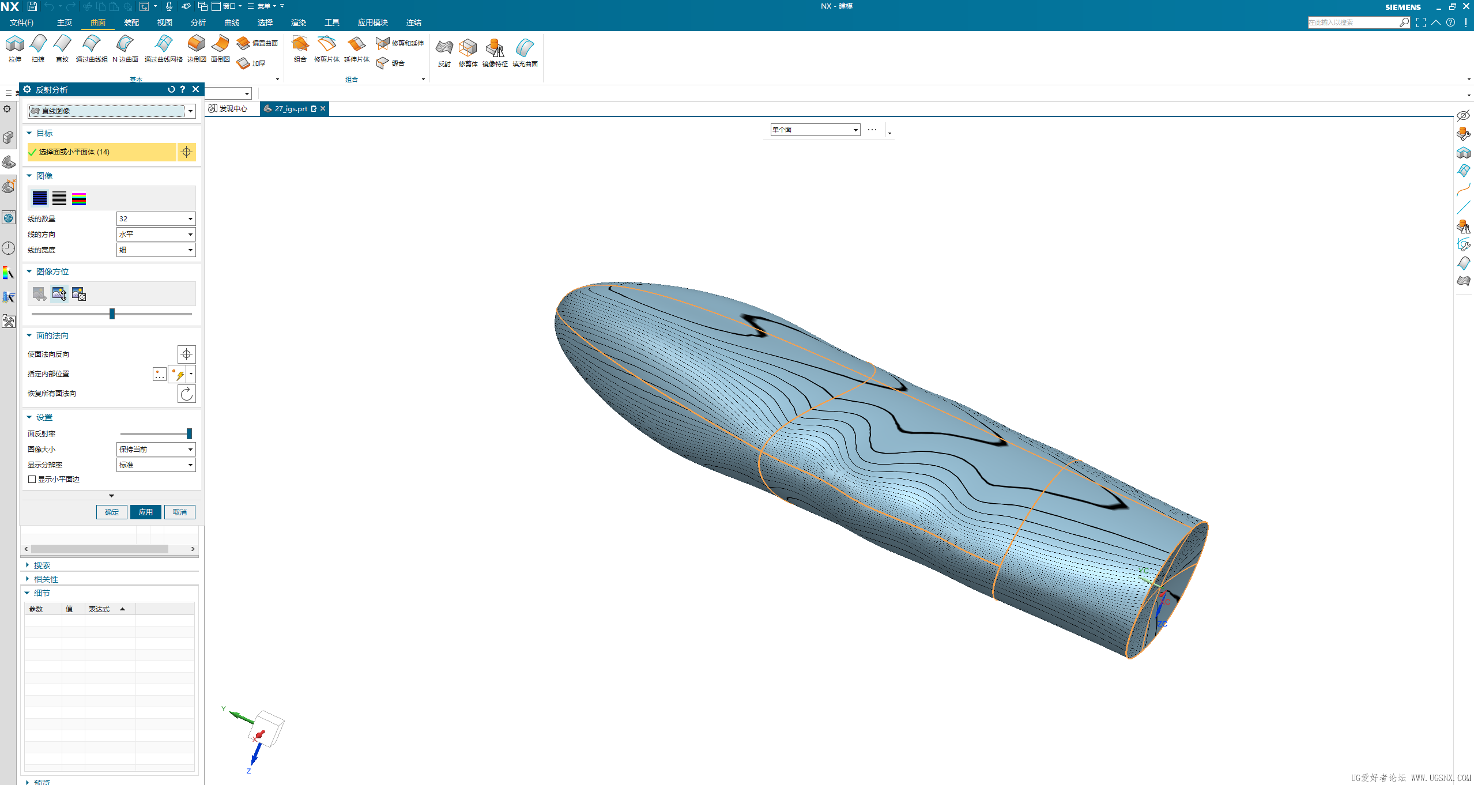
Task: Click the 使面法向反向 reverse normal icon button
Action: pyautogui.click(x=186, y=354)
